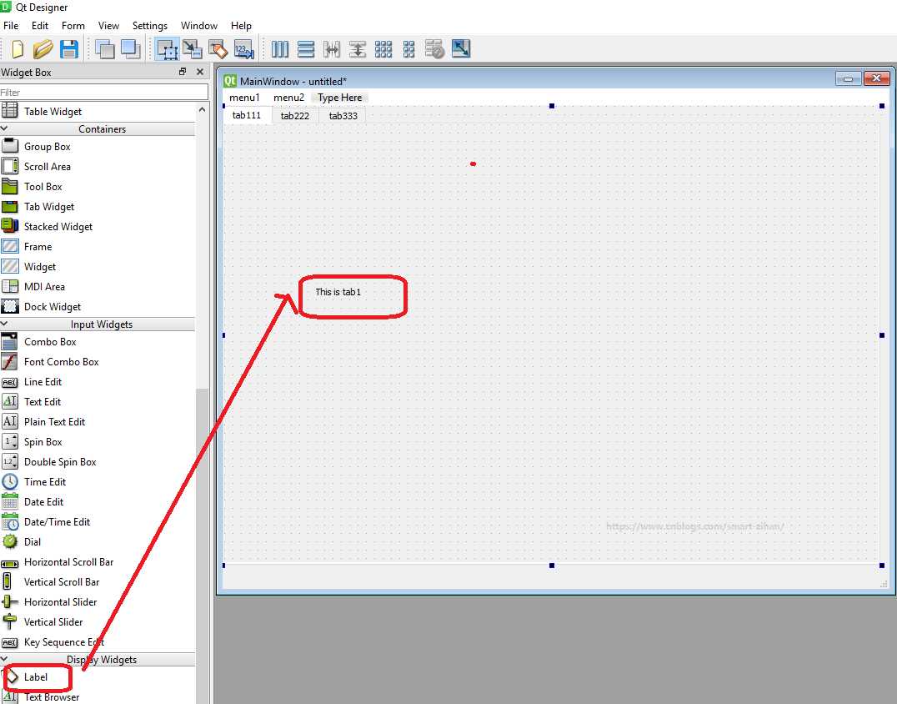
Task: Open the Edit menu
Action: coord(40,26)
